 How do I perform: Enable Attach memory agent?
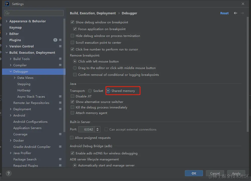click(x=72, y=113)
